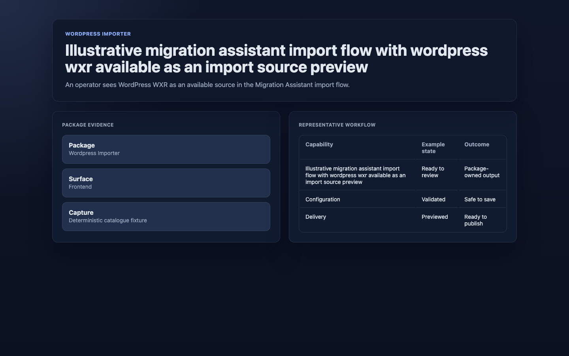The image size is (569, 356).
Task: Select the Configuration row cell
Action: point(358,199)
